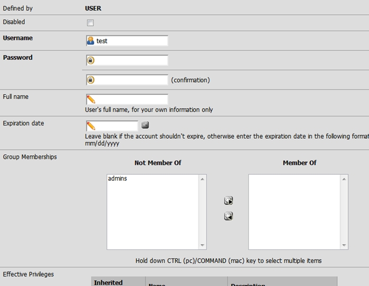Click the pencil icon in Full name field
The width and height of the screenshot is (369, 286).
91,99
